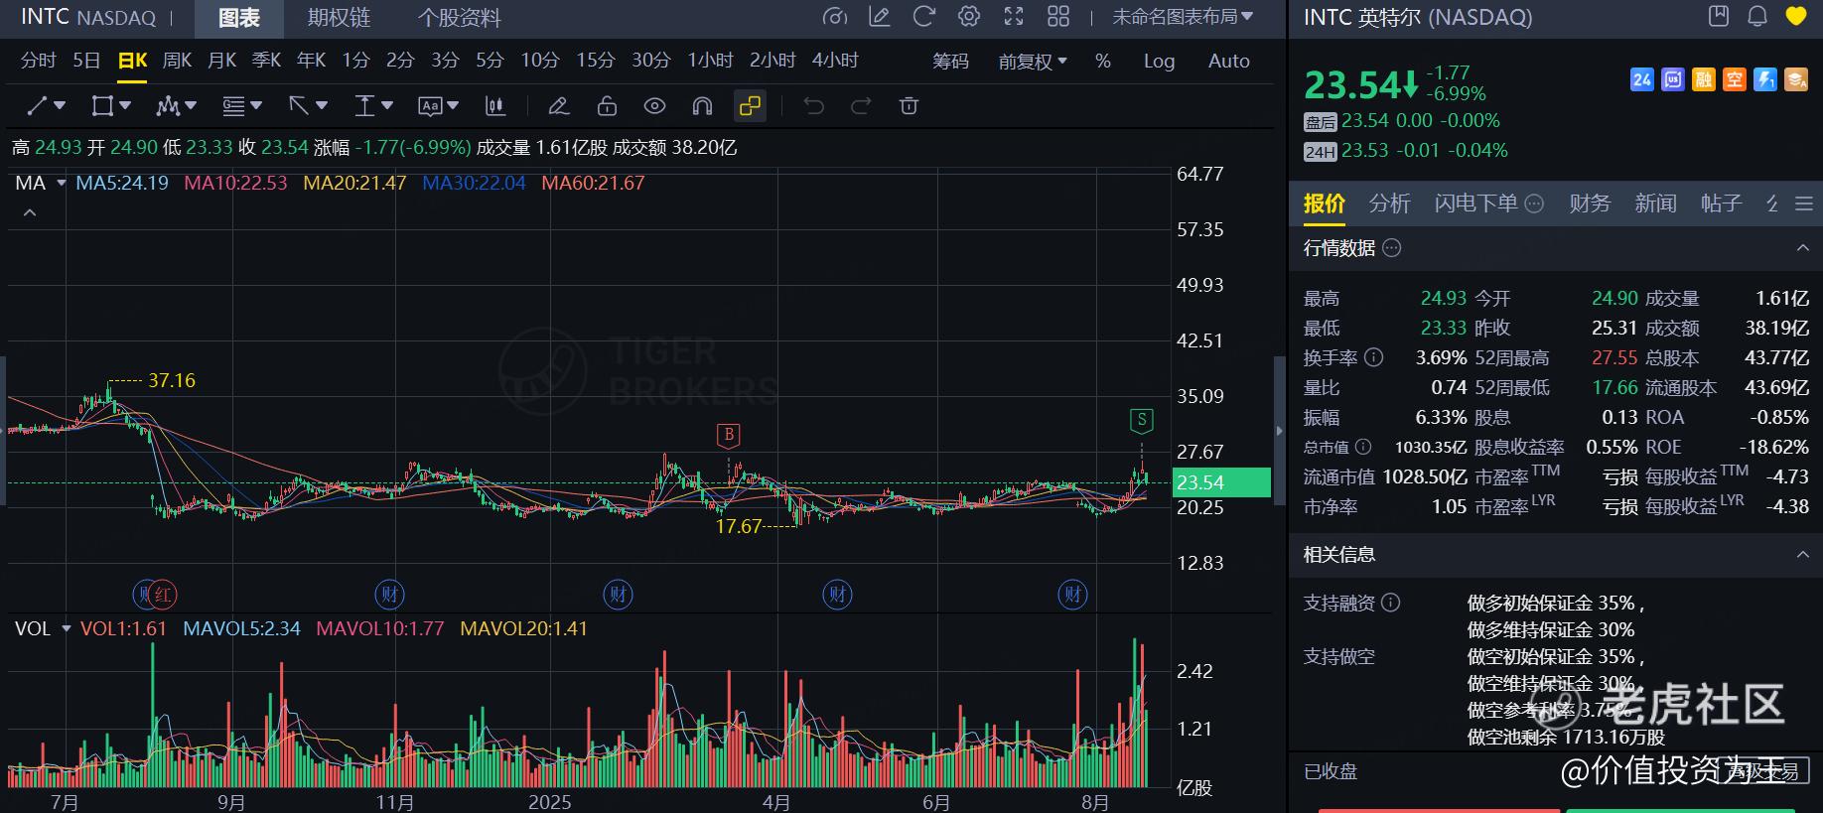Open the multi-chart grid layout icon
This screenshot has width=1823, height=813.
(1058, 17)
